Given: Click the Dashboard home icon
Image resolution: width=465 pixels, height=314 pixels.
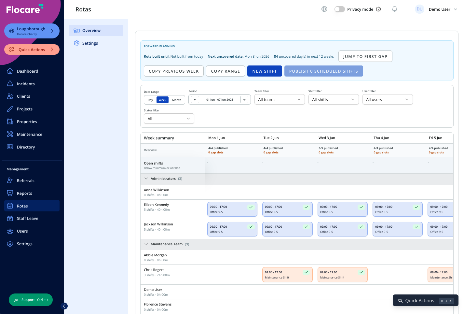Looking at the screenshot, I should click(10, 71).
